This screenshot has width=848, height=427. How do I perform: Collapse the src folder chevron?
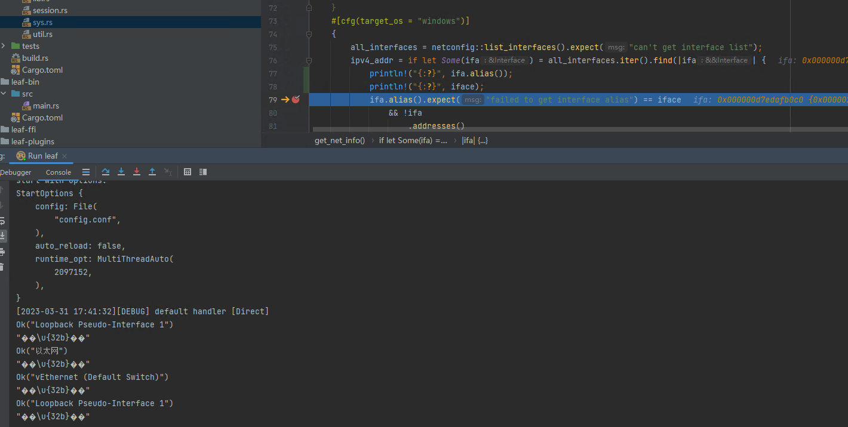(4, 94)
